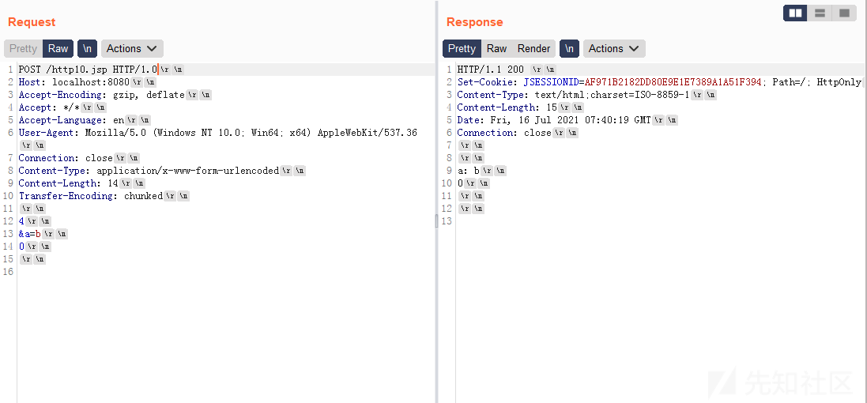Open the Request Actions dropdown

(132, 49)
